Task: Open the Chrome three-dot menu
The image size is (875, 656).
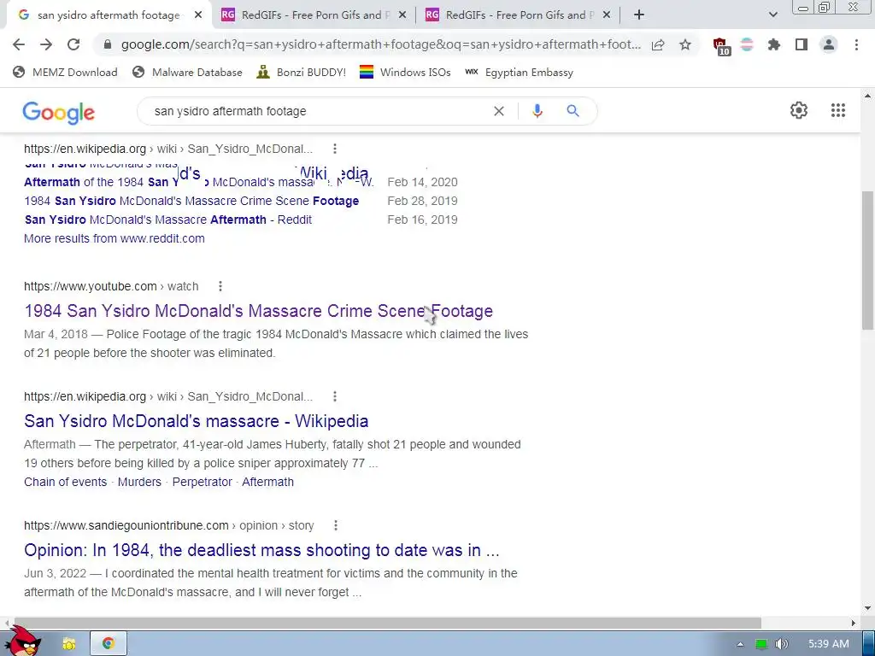Action: coord(856,44)
